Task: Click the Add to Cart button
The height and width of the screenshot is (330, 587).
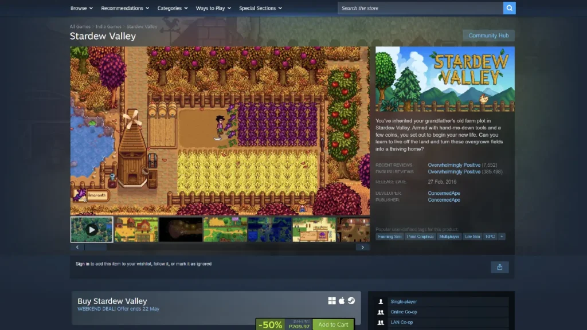Action: pyautogui.click(x=333, y=324)
